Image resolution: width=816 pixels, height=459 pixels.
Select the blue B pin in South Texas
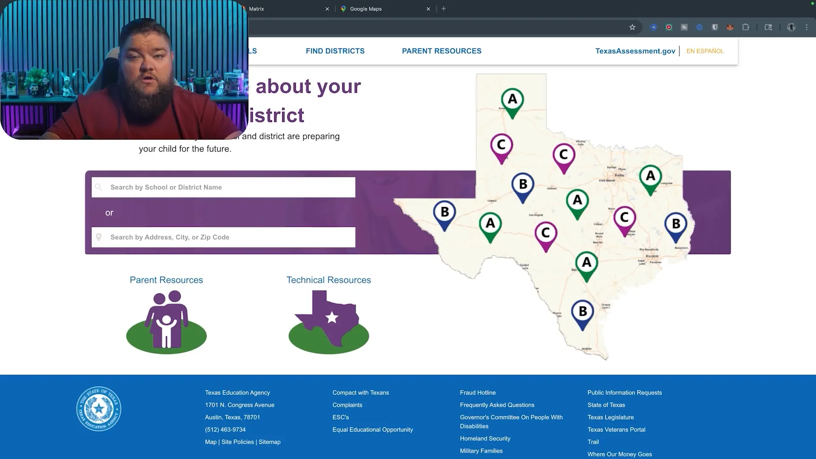coord(583,316)
